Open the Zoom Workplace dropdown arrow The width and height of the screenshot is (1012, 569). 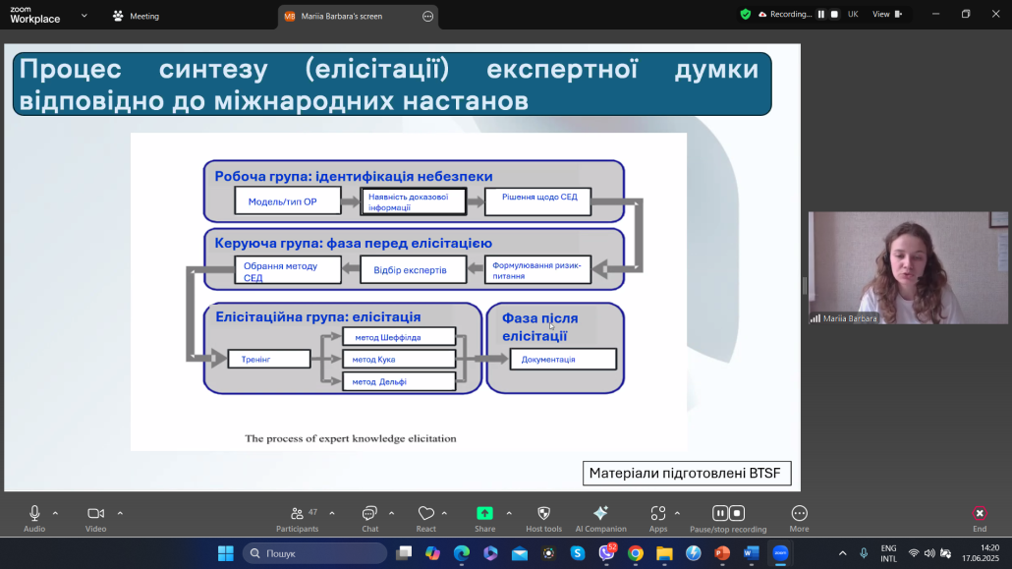(84, 16)
